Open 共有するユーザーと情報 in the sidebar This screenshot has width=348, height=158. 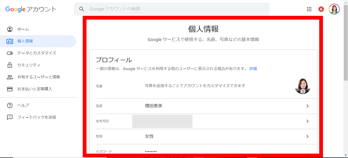tap(38, 77)
